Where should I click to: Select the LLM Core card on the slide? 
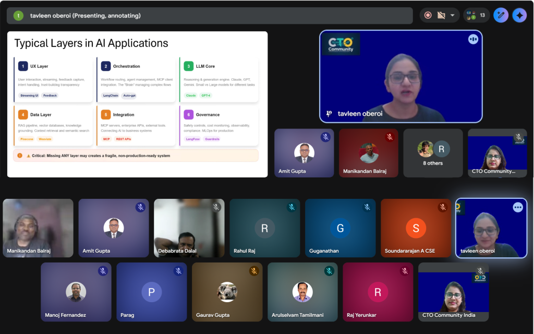coord(219,79)
